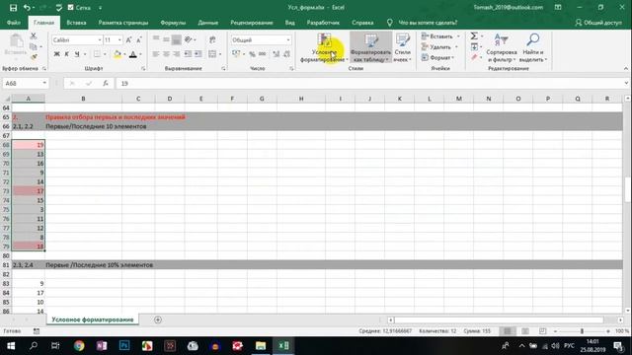632x355 pixels.
Task: Select the Условное форматирование sheet tab
Action: [93, 319]
